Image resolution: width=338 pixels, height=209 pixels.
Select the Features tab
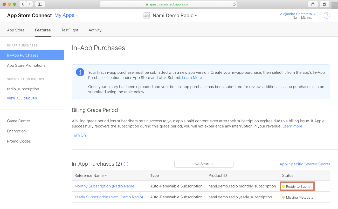(x=43, y=30)
